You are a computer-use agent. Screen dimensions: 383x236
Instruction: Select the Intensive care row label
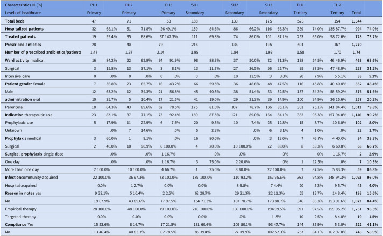click(x=17, y=76)
